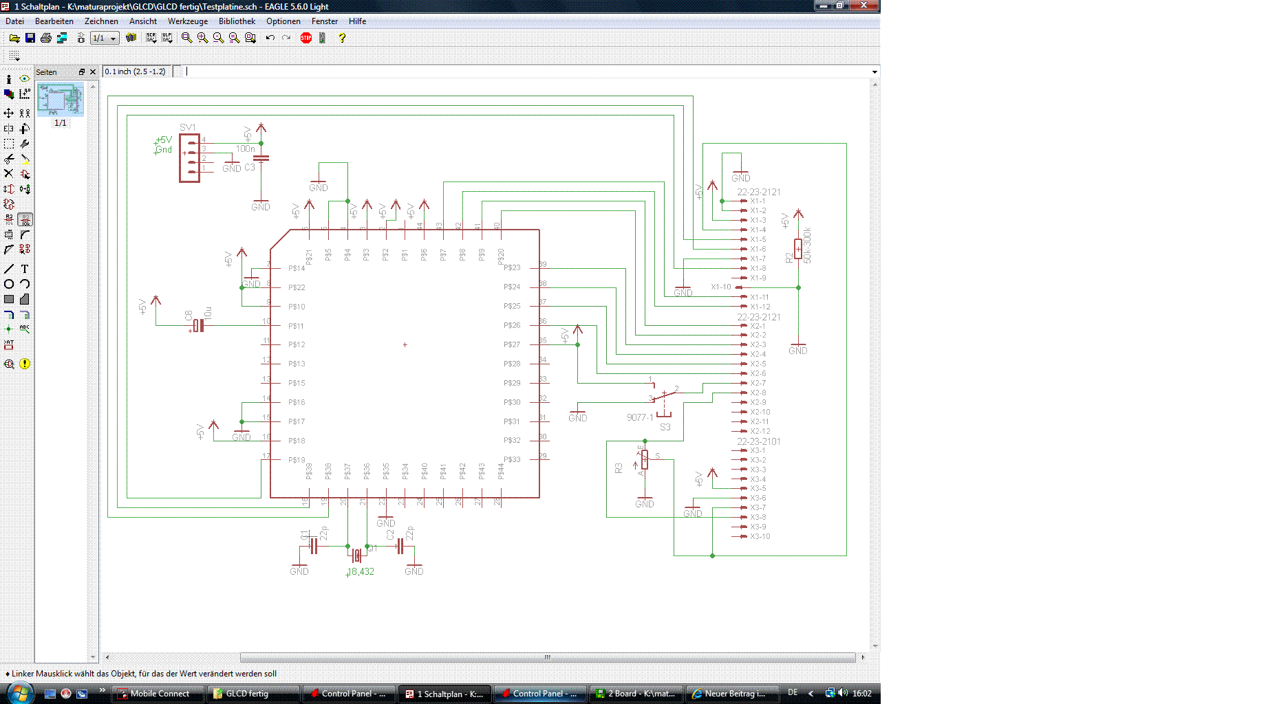Select the Move tool with four arrows
The height and width of the screenshot is (704, 1277).
pyautogui.click(x=9, y=113)
